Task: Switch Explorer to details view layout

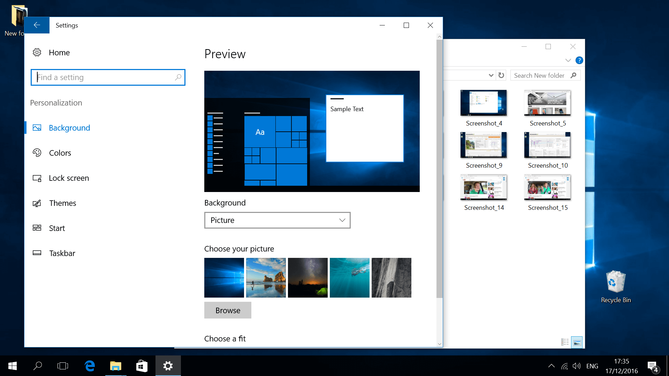Action: 565,342
